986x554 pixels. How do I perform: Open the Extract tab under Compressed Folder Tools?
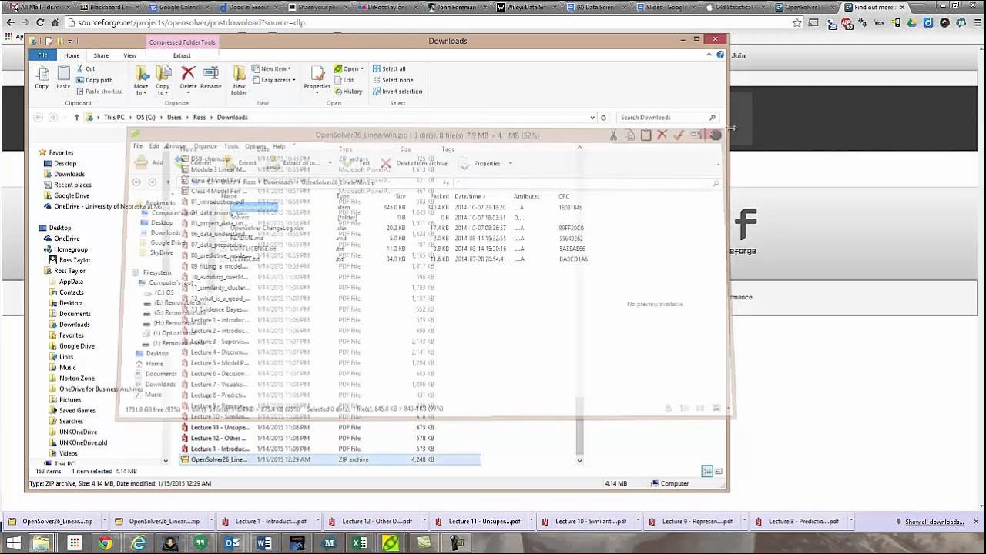click(182, 55)
